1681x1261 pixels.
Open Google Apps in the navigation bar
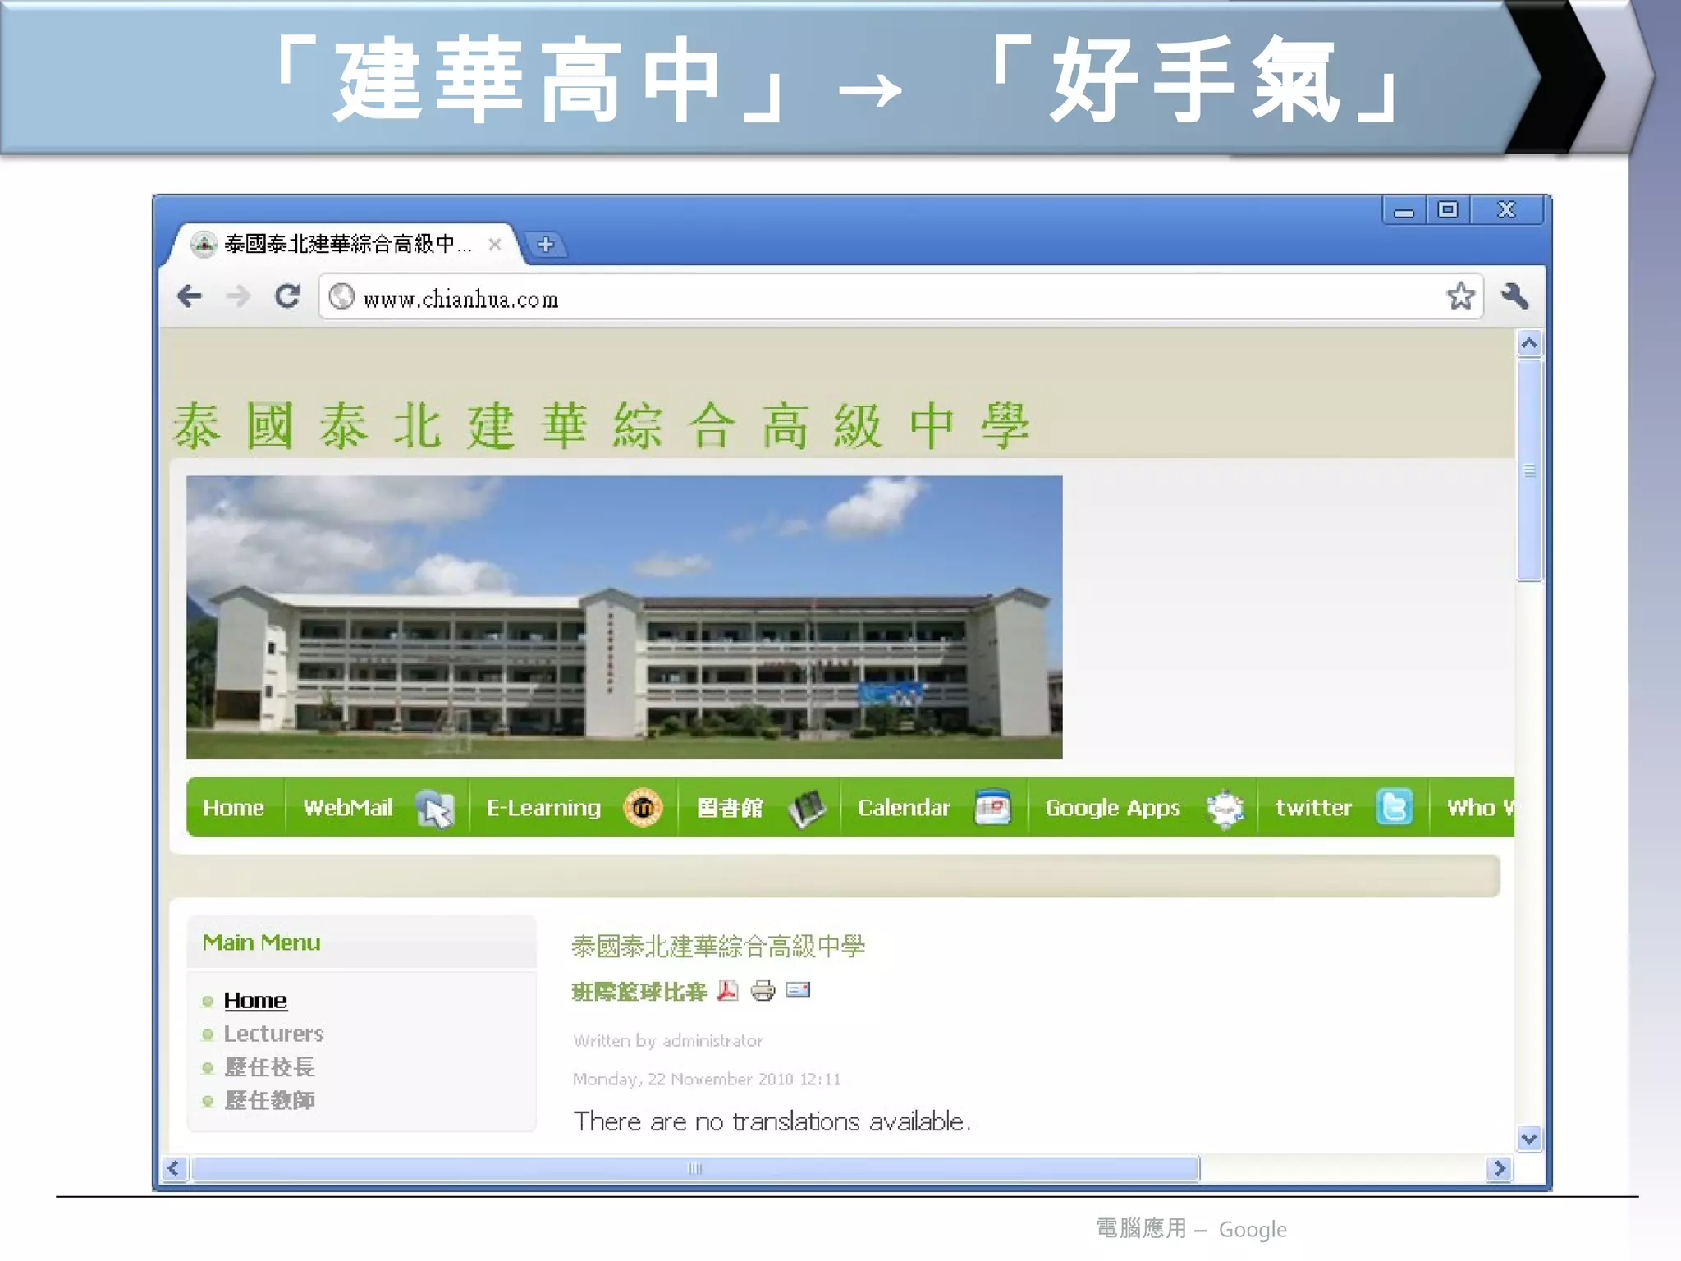point(1112,808)
